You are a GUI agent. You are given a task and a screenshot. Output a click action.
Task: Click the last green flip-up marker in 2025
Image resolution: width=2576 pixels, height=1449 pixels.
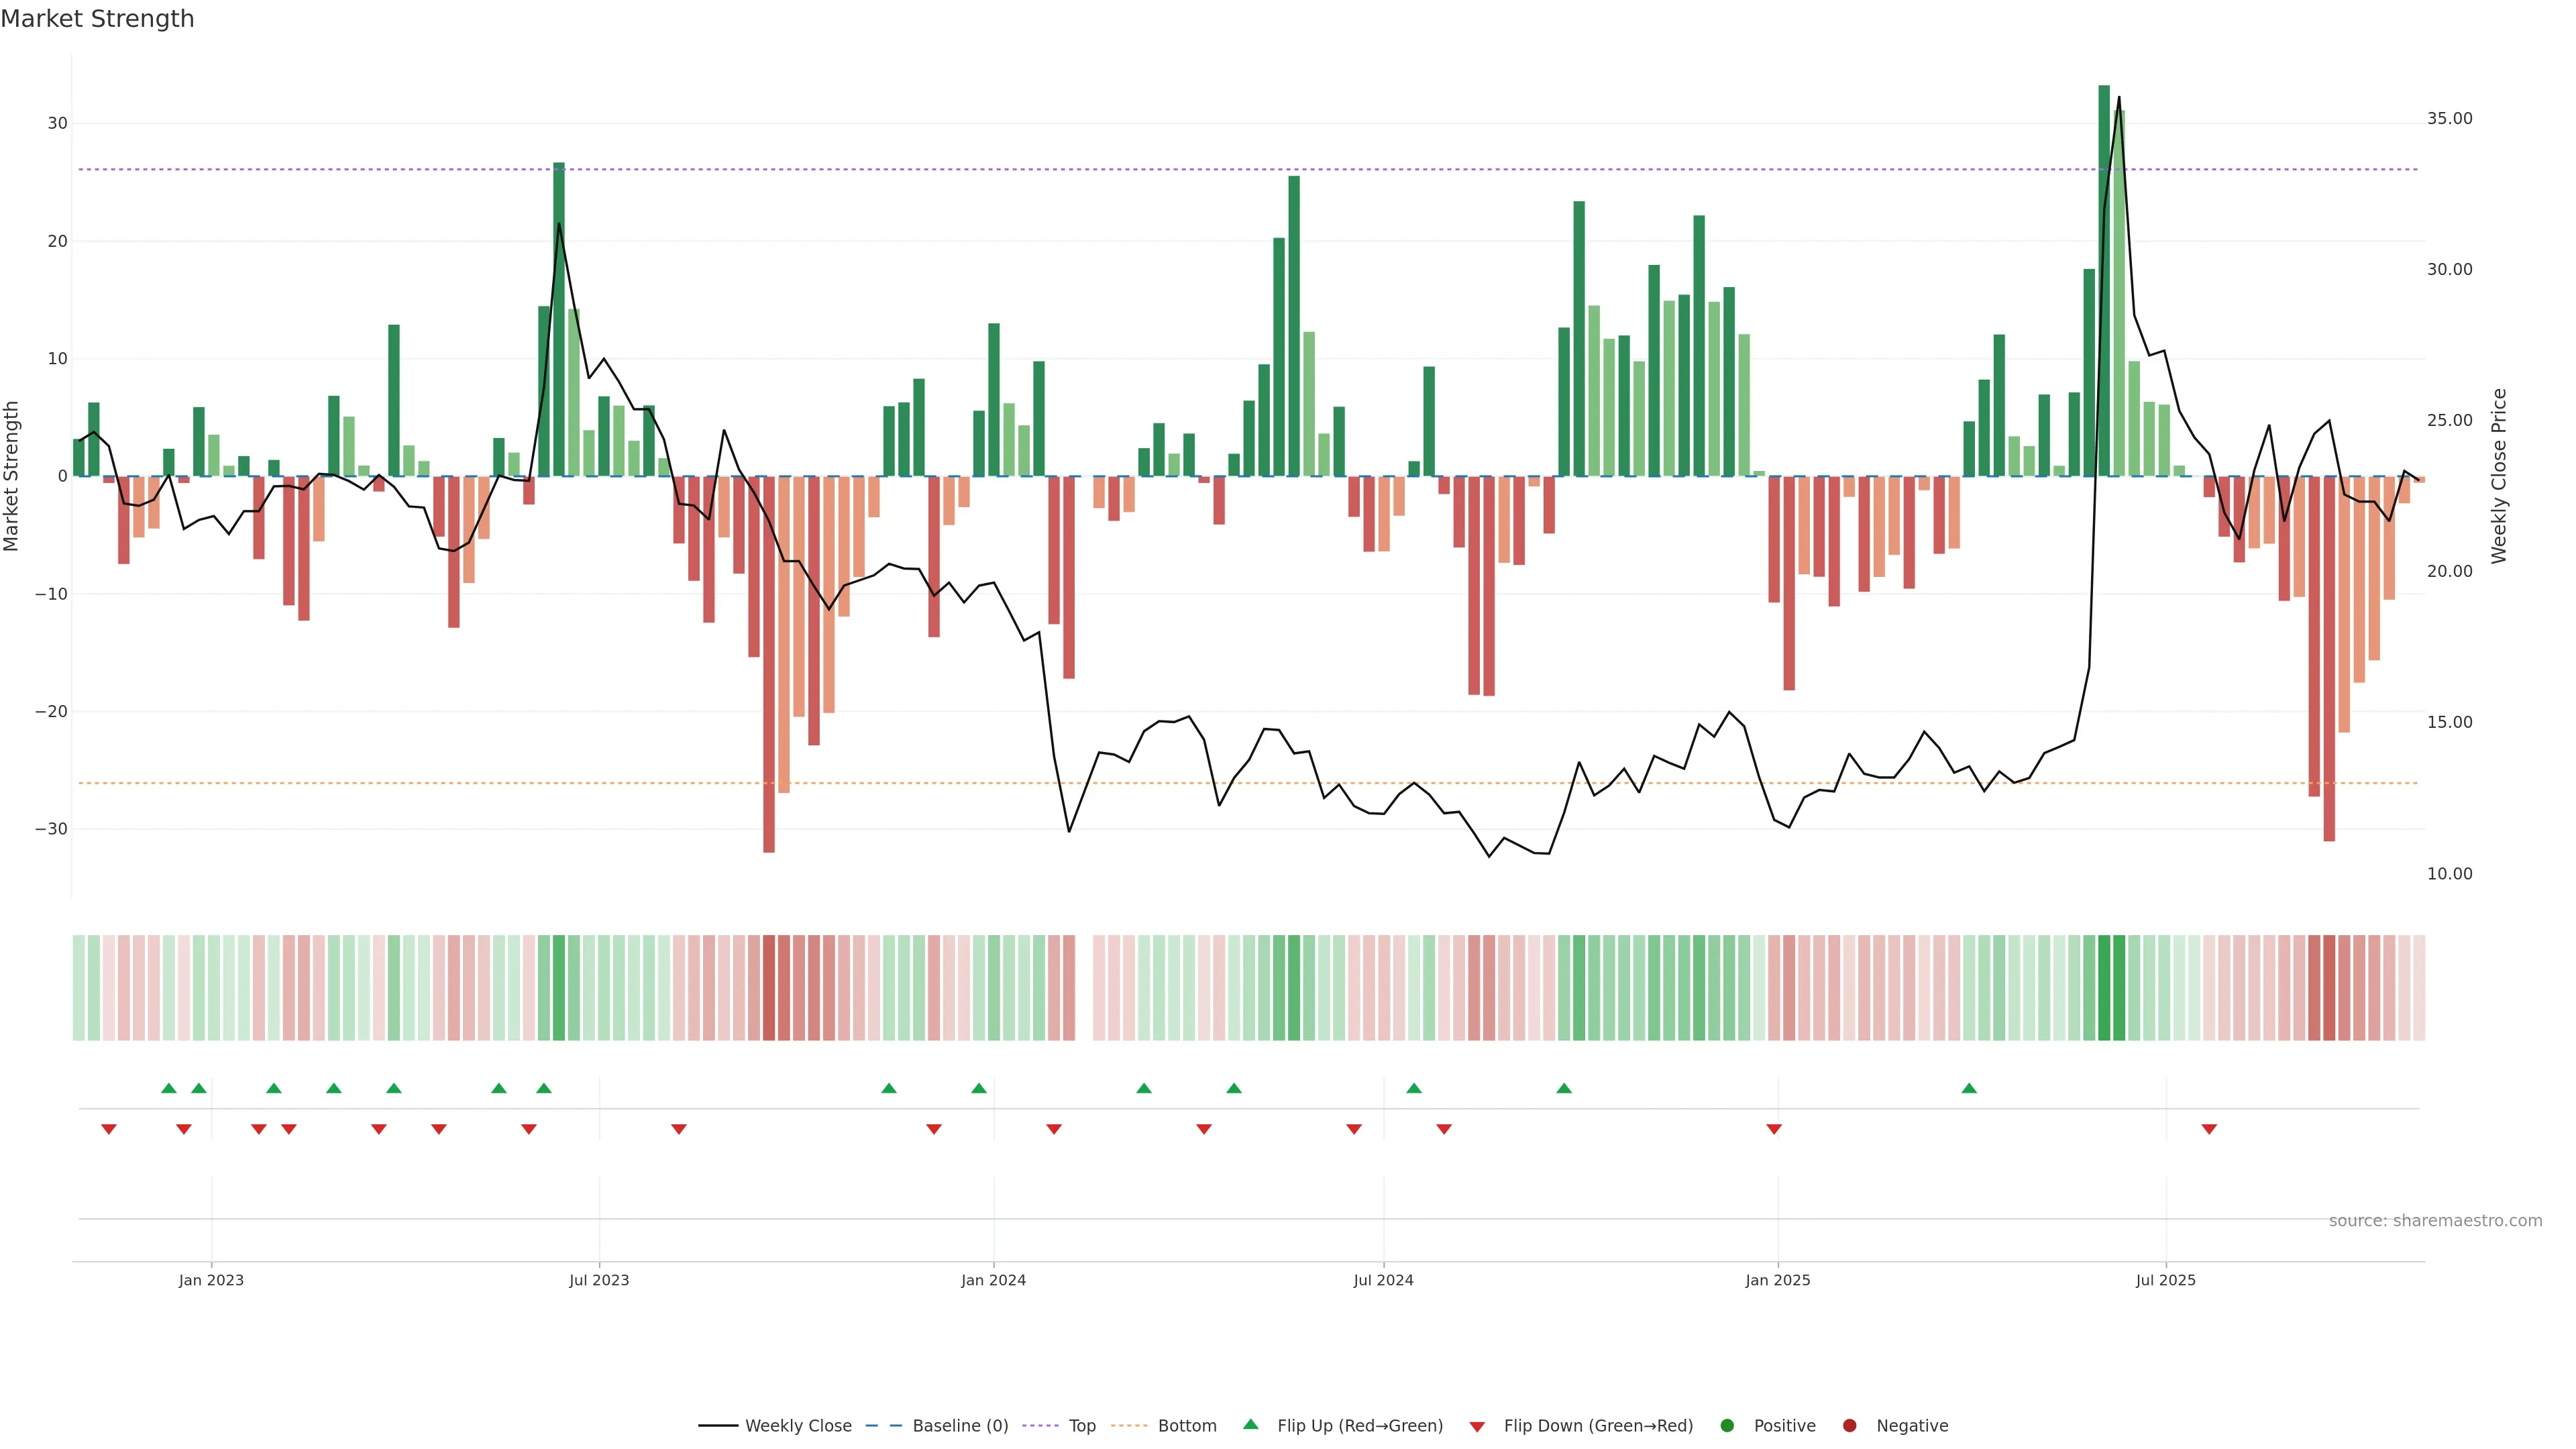point(1969,1088)
